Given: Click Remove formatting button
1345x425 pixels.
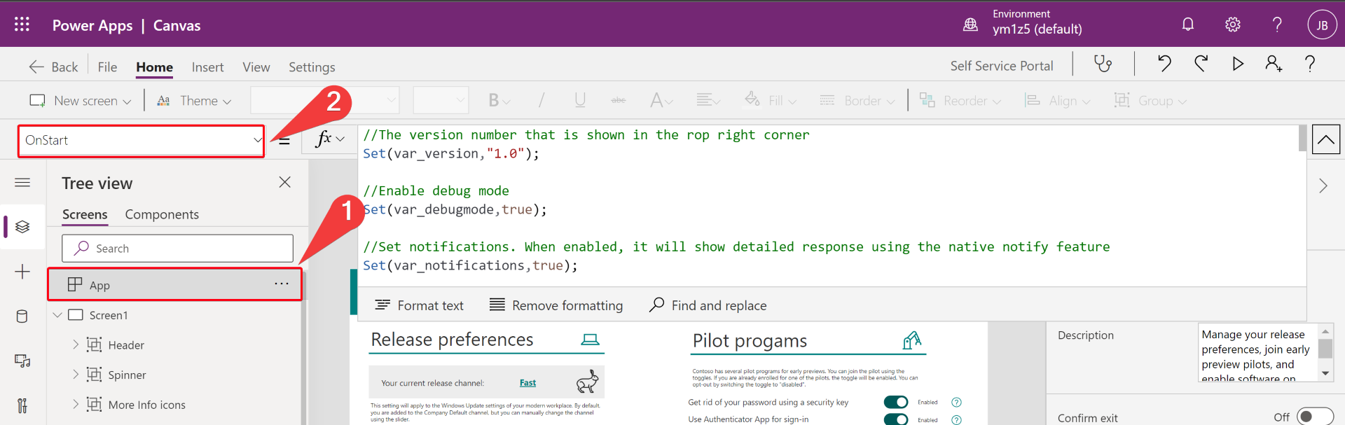Looking at the screenshot, I should [556, 305].
